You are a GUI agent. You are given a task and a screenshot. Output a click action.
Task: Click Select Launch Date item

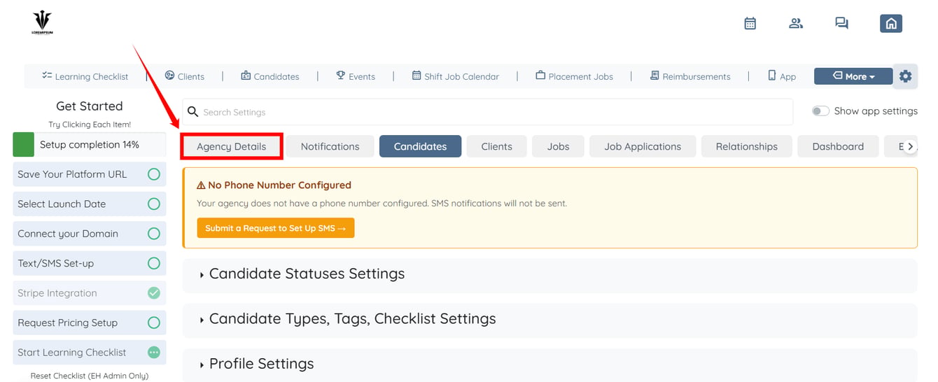coord(90,204)
